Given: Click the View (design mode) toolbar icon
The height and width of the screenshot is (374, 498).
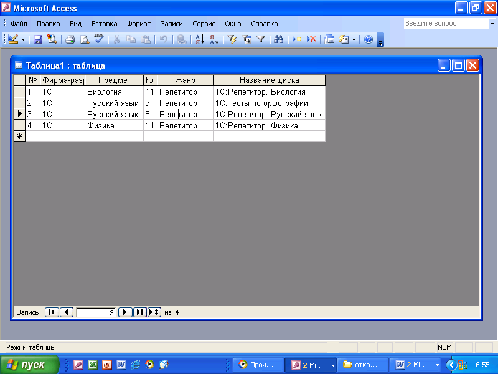Looking at the screenshot, I should [x=13, y=39].
